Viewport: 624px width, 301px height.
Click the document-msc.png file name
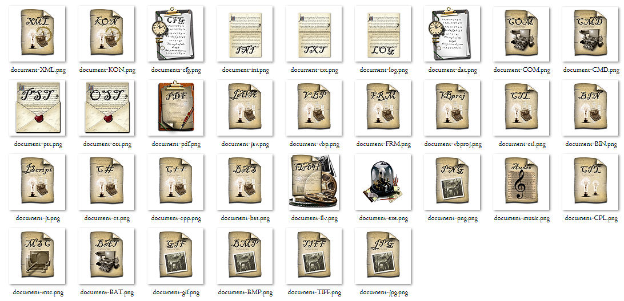38,292
